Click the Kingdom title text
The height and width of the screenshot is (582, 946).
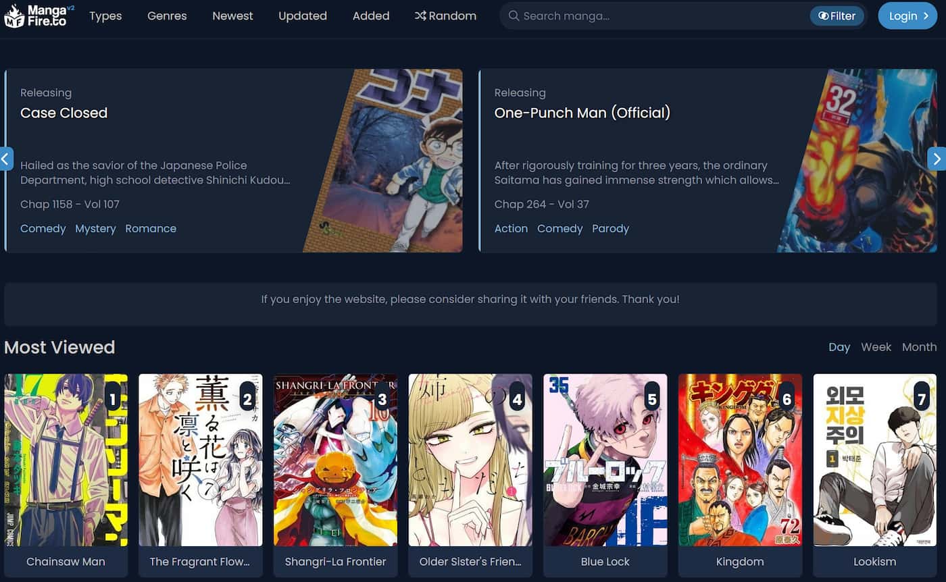pyautogui.click(x=740, y=562)
